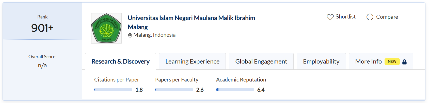Click the Compare label text

(387, 17)
